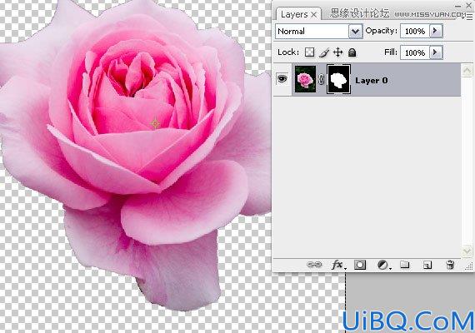The image size is (475, 333).
Task: Create a new group folder icon
Action: (x=405, y=265)
